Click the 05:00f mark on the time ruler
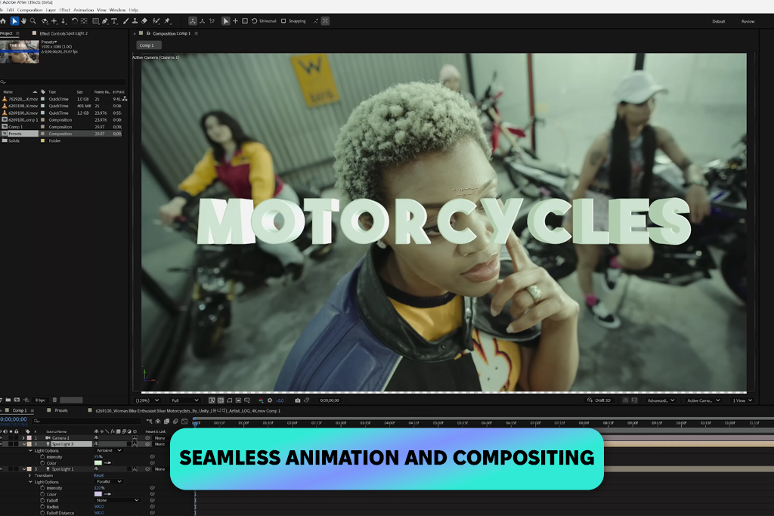 (x=438, y=423)
